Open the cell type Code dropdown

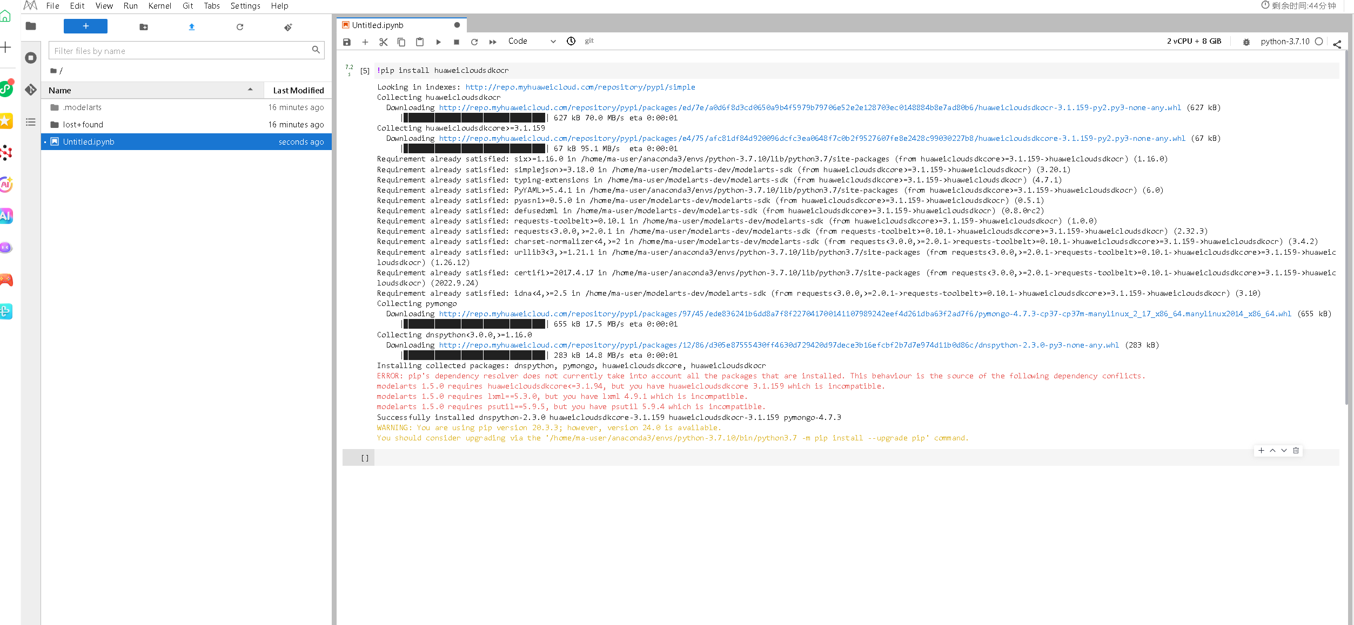(531, 41)
